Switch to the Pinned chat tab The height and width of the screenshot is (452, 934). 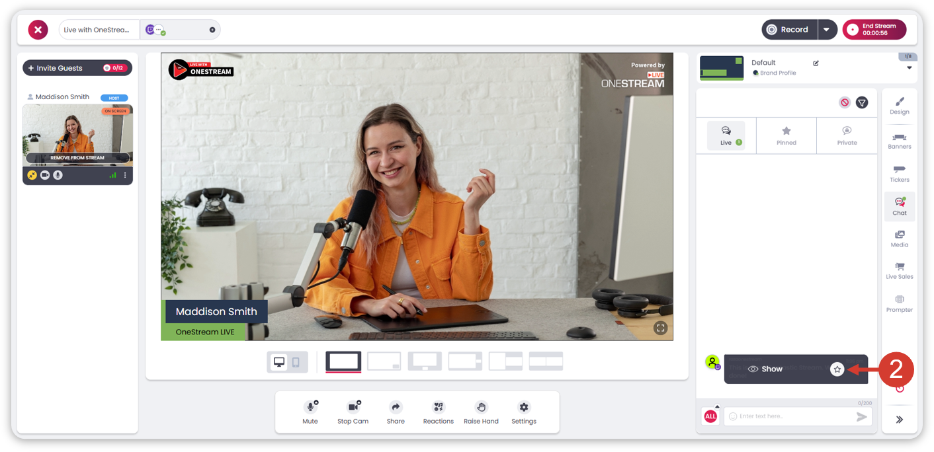coord(786,135)
